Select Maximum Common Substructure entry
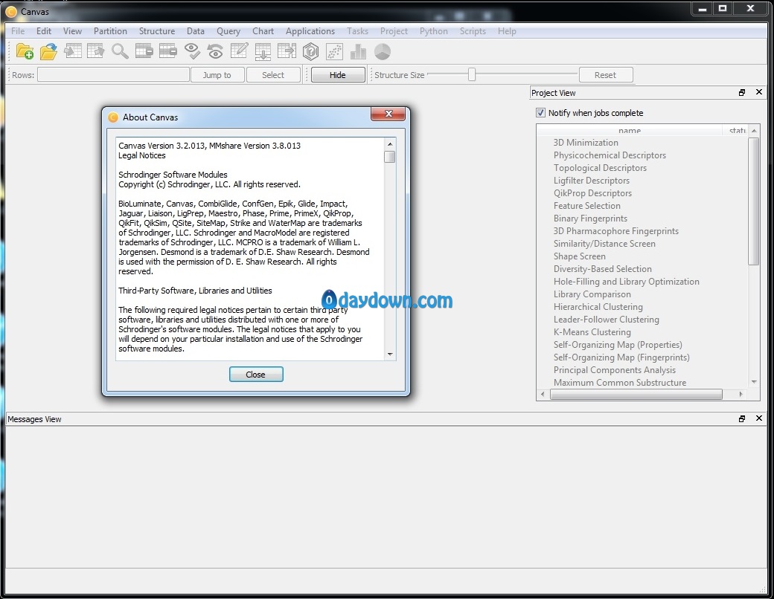Screen dimensions: 774x599 [619, 383]
